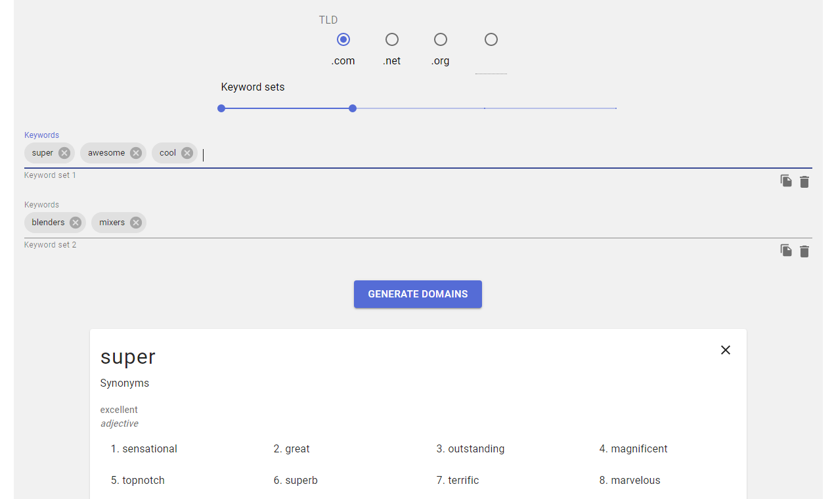The width and height of the screenshot is (834, 499).
Task: Remove the "super" keyword chip
Action: [65, 152]
